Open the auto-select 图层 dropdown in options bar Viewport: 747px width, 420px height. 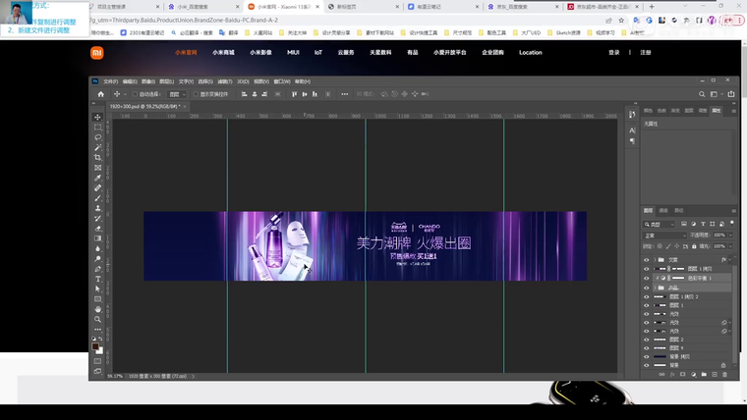click(178, 94)
